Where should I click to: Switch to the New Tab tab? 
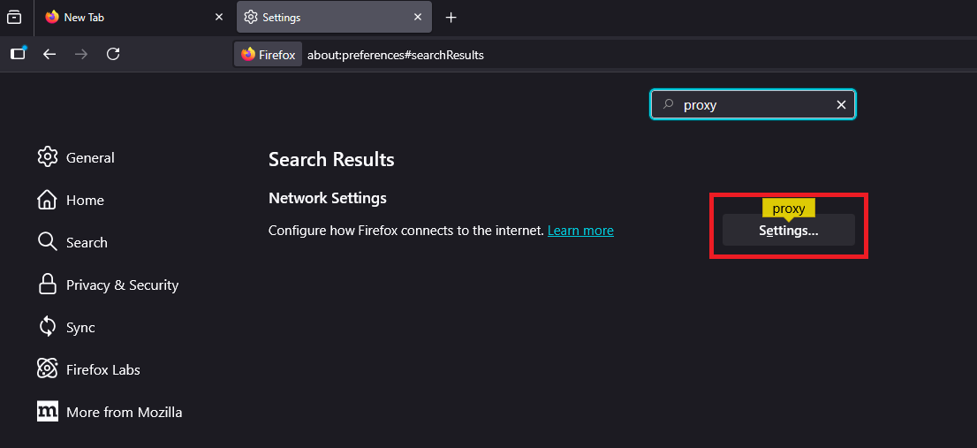point(124,18)
